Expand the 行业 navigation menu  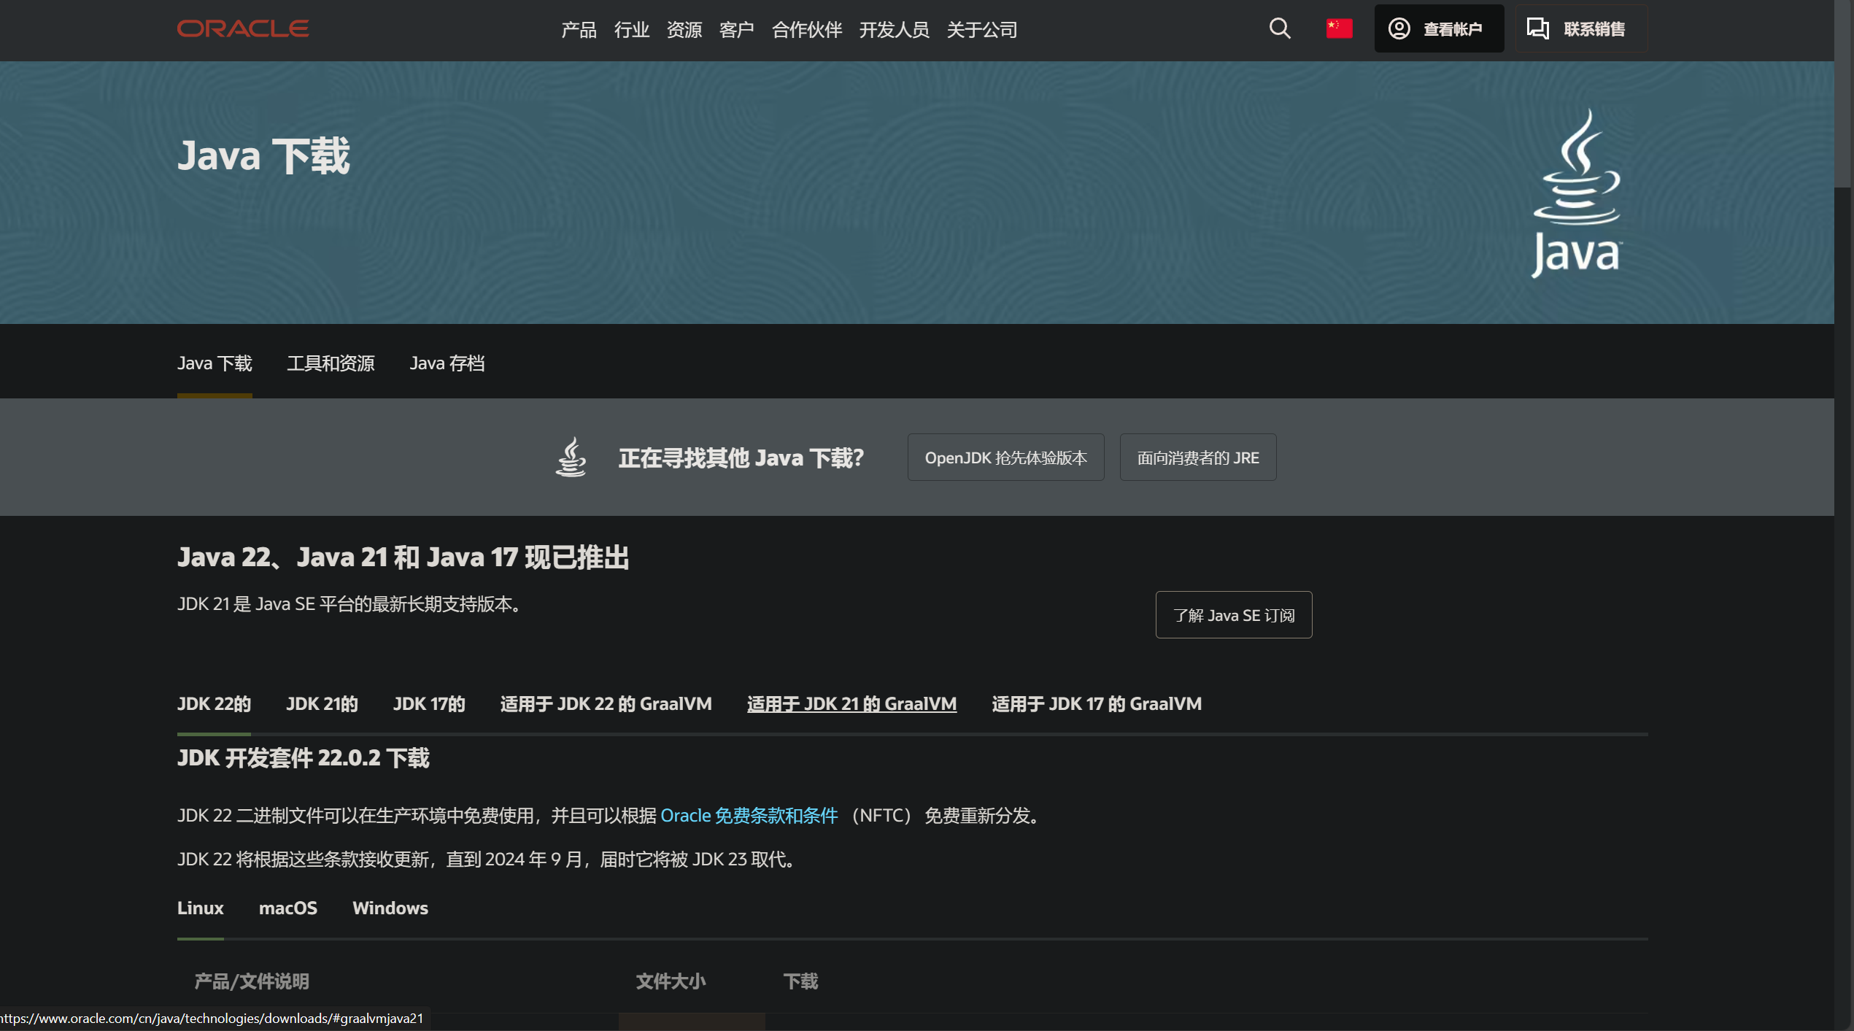(630, 30)
